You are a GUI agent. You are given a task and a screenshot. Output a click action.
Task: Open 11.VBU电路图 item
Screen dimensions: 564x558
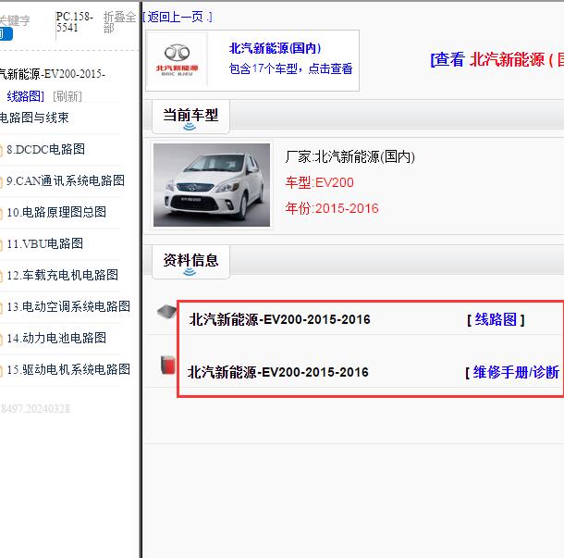click(44, 243)
